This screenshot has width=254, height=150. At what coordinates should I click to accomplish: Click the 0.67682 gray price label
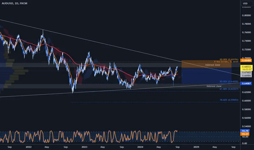246,73
